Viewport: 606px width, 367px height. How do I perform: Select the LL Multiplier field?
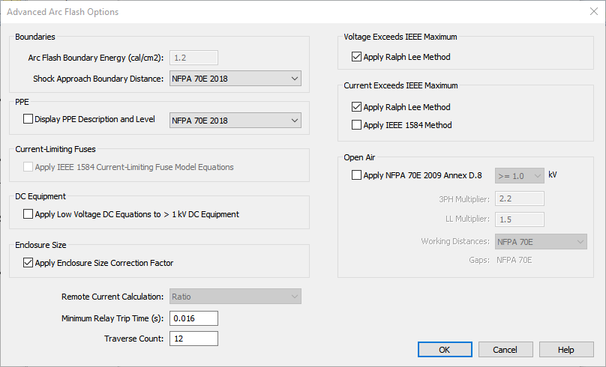(x=519, y=218)
